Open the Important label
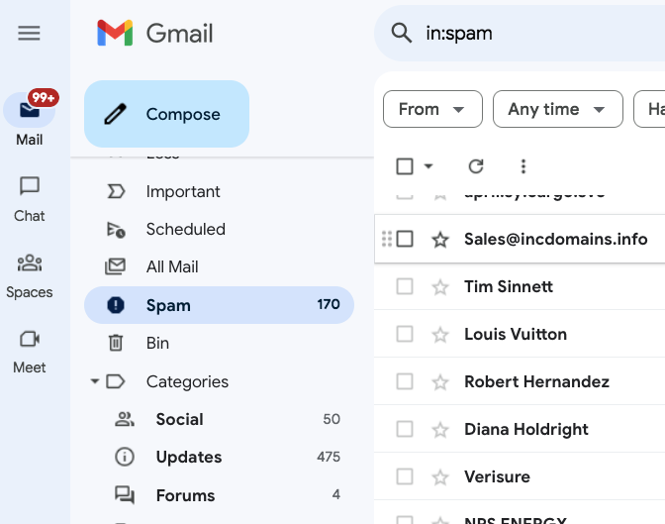The image size is (665, 524). [219, 191]
